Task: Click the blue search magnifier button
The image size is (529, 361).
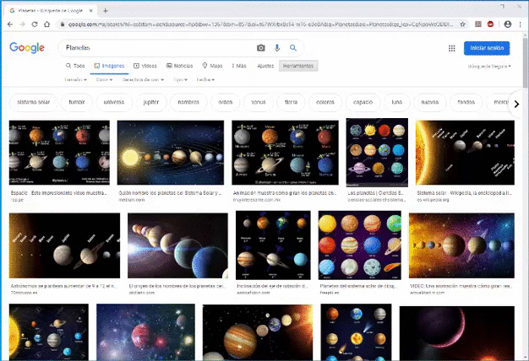Action: [x=293, y=48]
